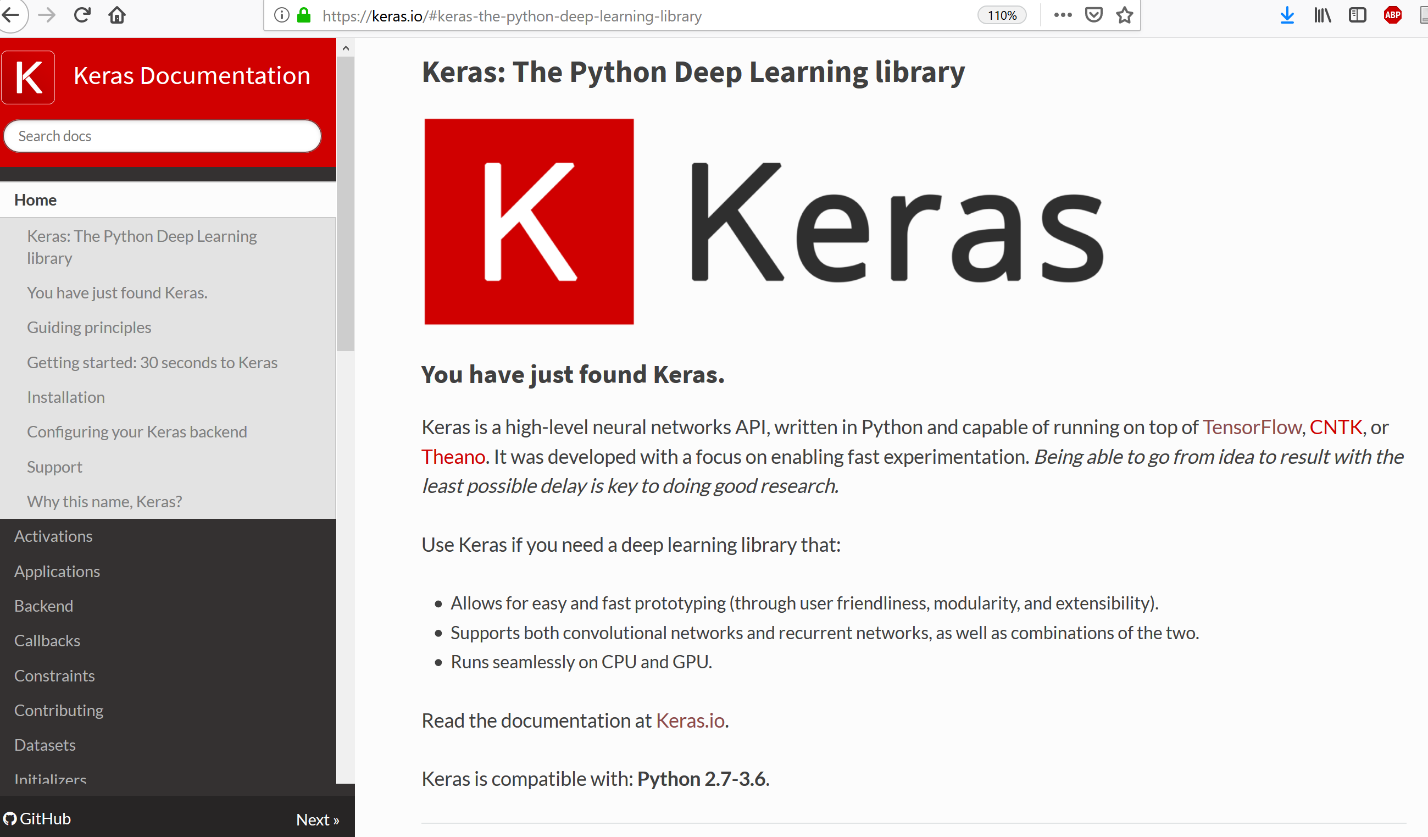This screenshot has height=837, width=1428.
Task: Go to Next page link
Action: click(x=318, y=819)
